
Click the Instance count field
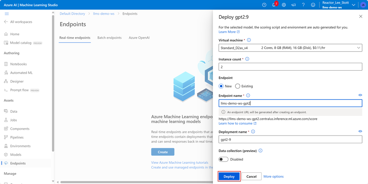tap(290, 67)
